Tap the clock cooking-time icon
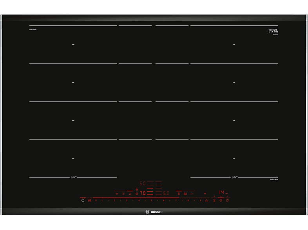 pyautogui.click(x=221, y=201)
